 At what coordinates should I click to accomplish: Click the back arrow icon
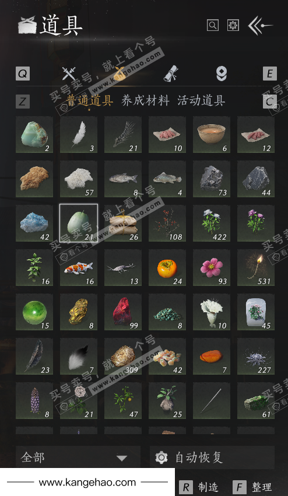click(260, 25)
